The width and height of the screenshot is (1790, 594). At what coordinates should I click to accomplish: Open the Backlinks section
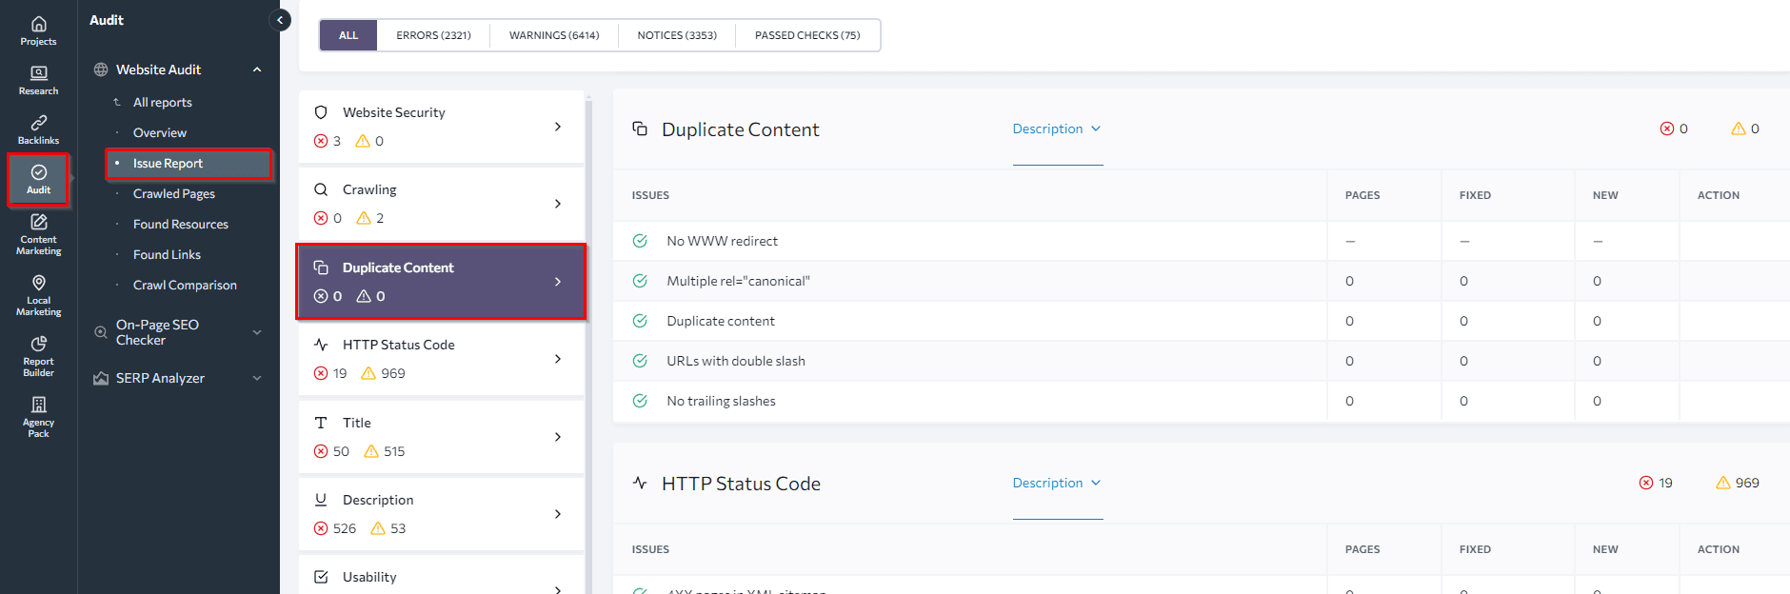coord(38,129)
